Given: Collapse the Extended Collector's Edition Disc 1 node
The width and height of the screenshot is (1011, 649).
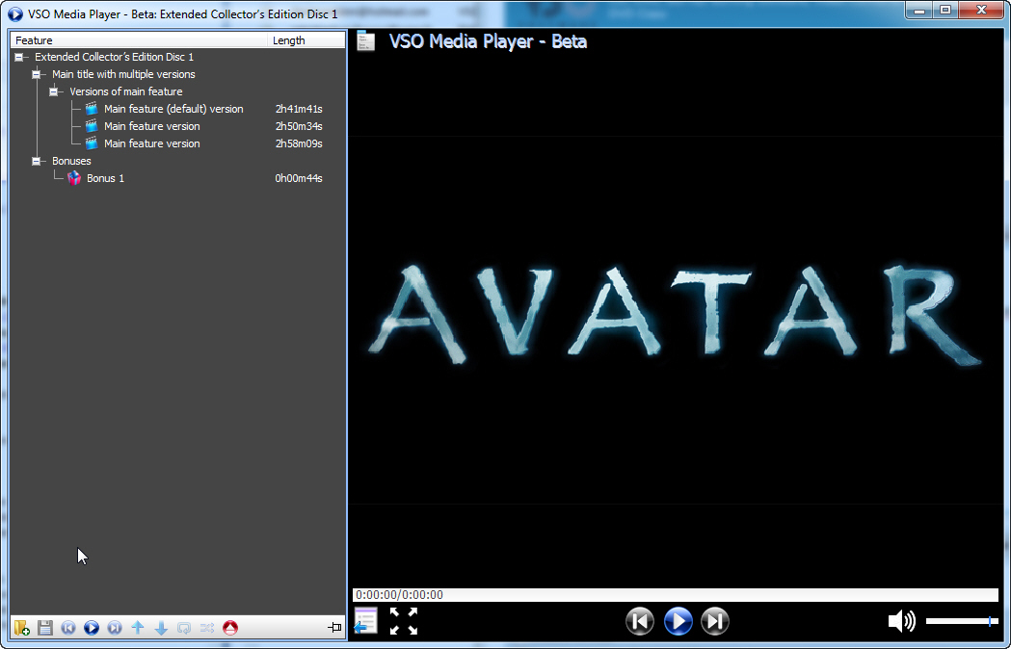Looking at the screenshot, I should tap(19, 58).
